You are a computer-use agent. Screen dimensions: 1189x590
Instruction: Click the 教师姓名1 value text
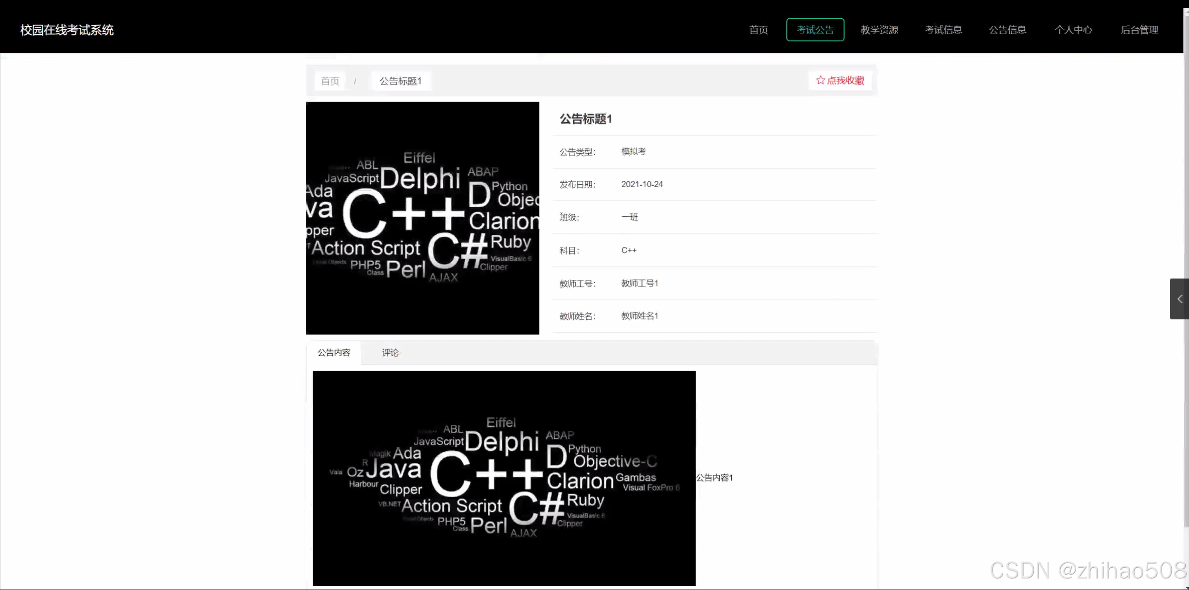point(639,316)
